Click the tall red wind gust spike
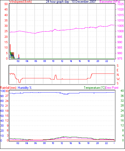Screen dimensions: 125x151 (10, 47)
